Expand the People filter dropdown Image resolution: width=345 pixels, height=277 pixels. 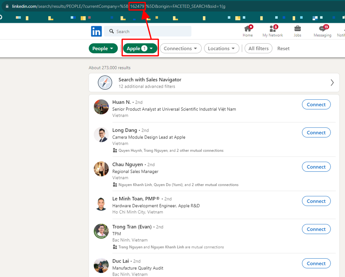[x=103, y=48]
